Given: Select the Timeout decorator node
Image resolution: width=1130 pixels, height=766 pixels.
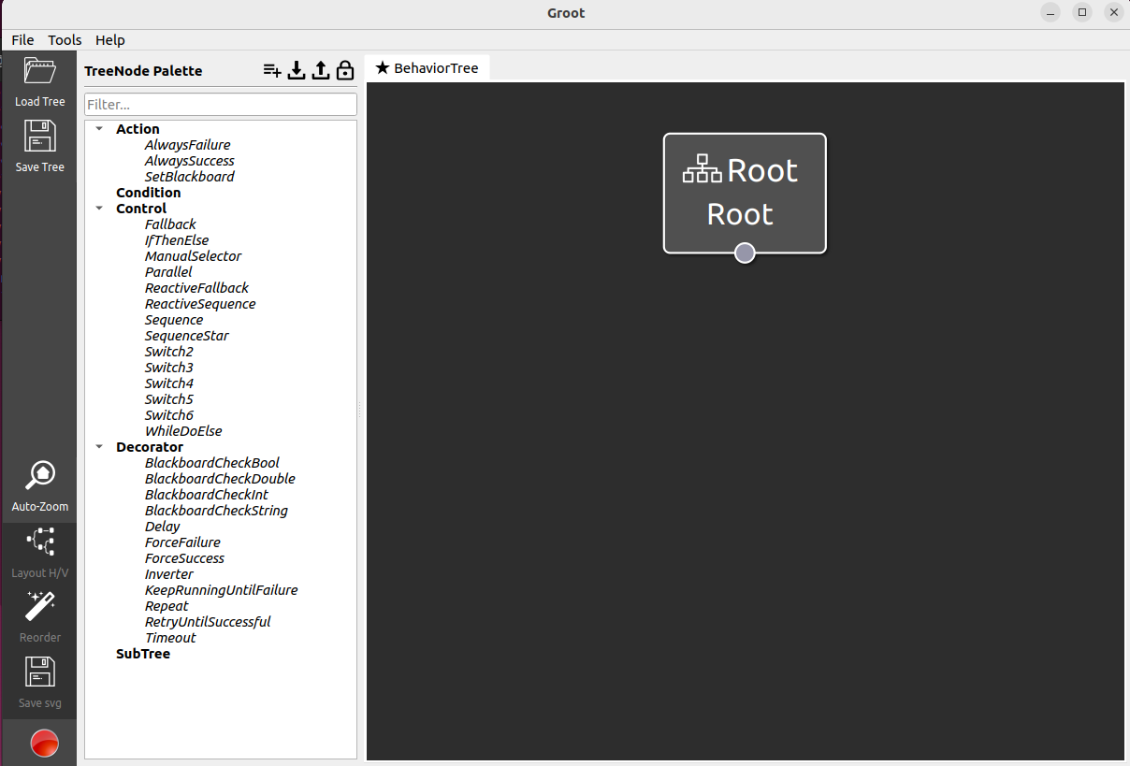Looking at the screenshot, I should (x=170, y=638).
